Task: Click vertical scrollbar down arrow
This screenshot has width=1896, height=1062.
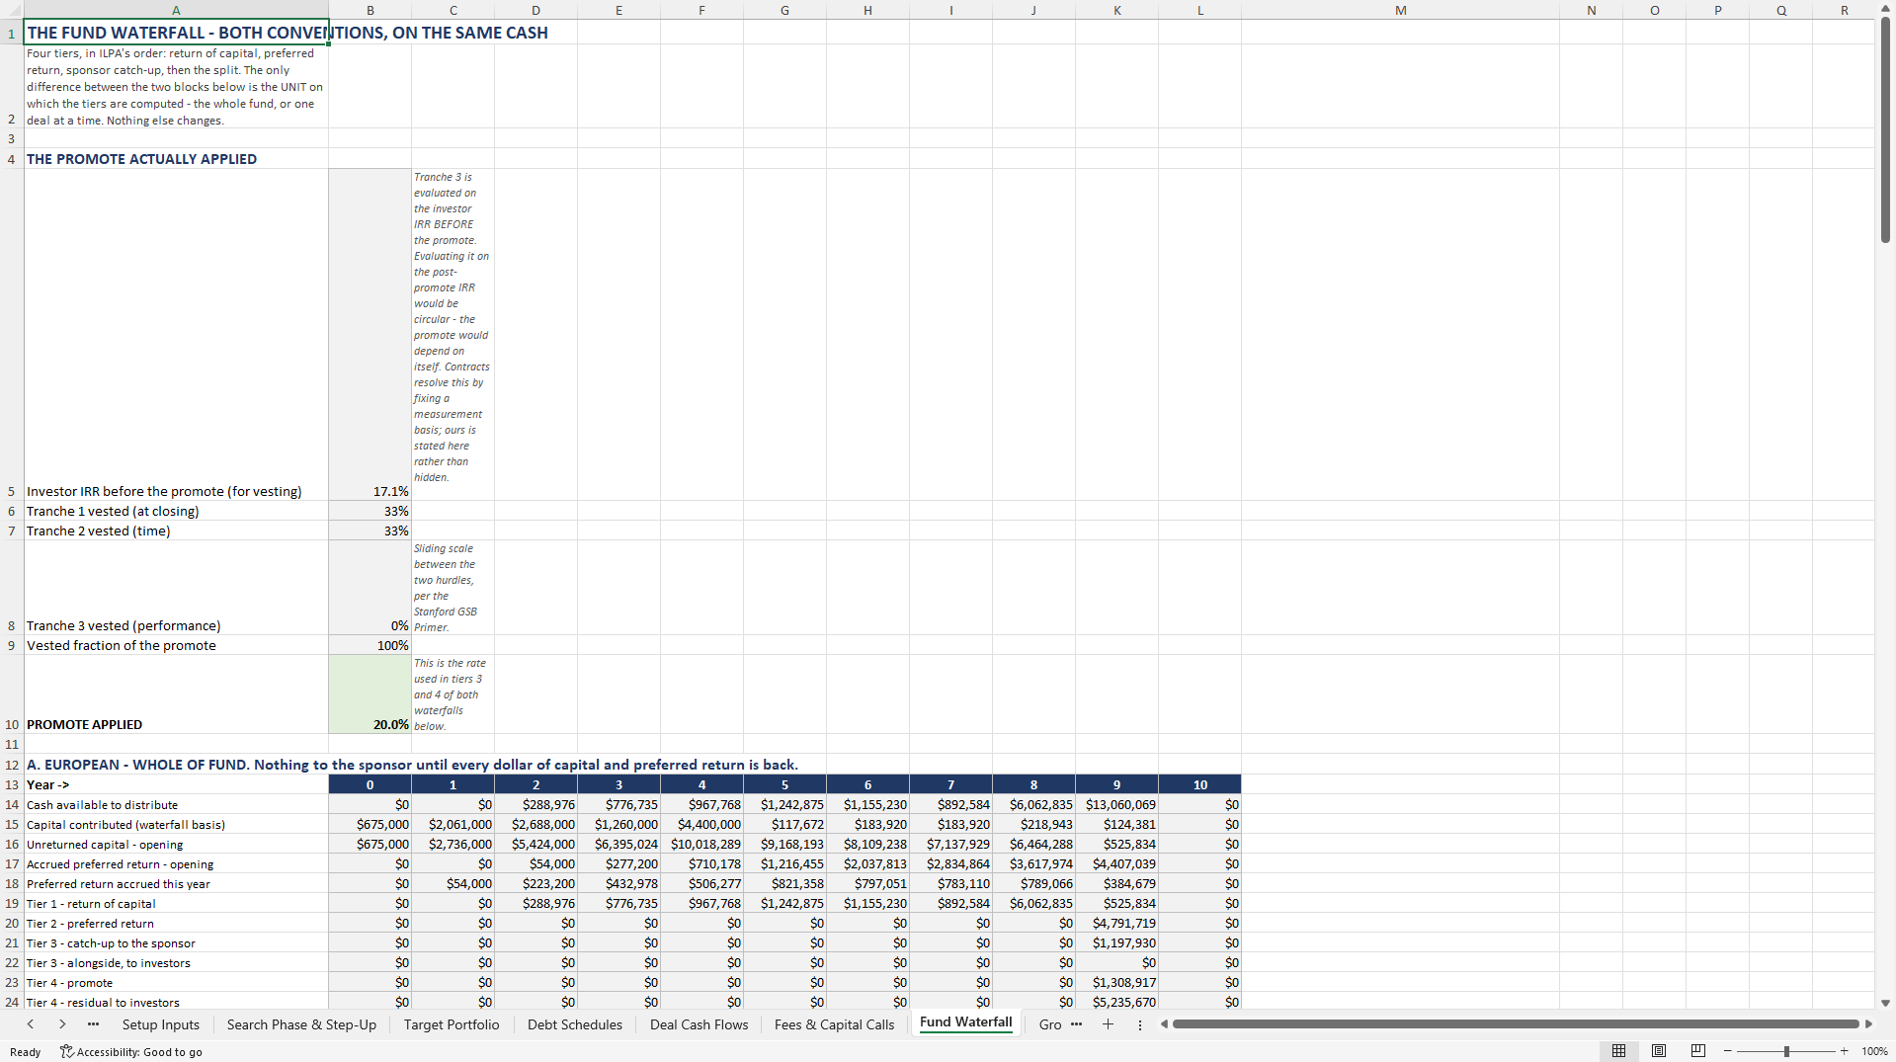Action: click(x=1885, y=1002)
